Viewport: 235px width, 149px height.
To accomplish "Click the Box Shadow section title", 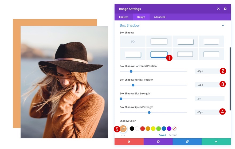I will pos(130,25).
